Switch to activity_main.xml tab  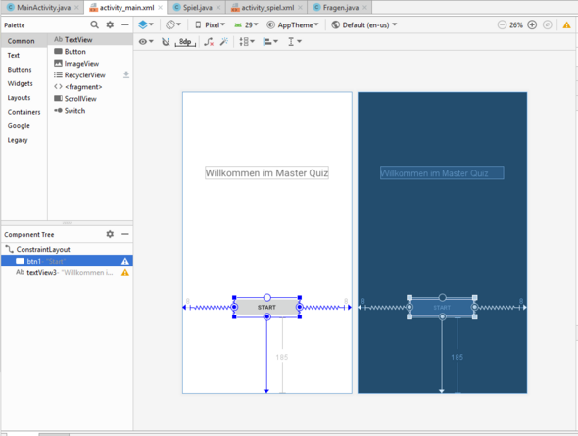(x=126, y=7)
